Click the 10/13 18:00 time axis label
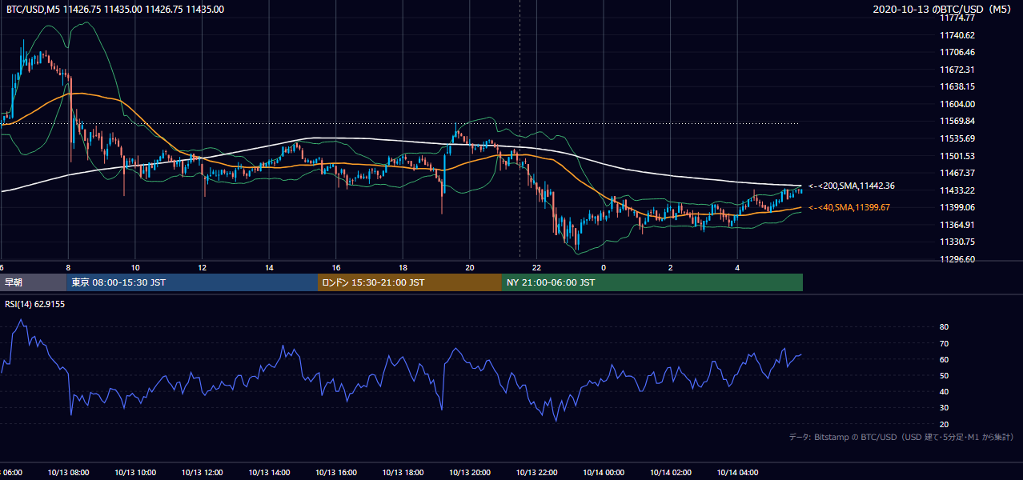 tap(403, 473)
